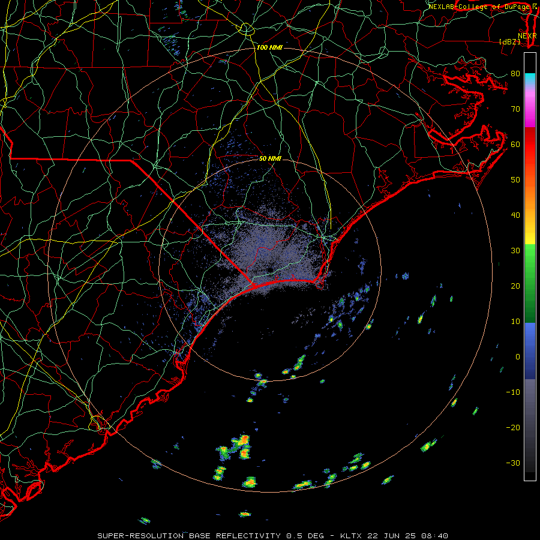This screenshot has height=540, width=540.
Task: Click the 10 value on reflectivity scale
Action: point(515,322)
